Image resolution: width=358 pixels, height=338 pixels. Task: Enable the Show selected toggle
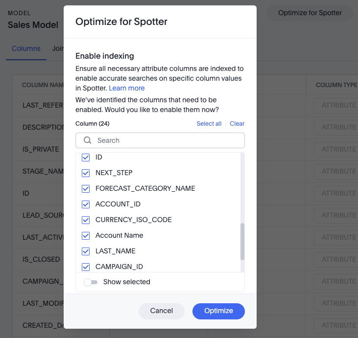pos(91,282)
